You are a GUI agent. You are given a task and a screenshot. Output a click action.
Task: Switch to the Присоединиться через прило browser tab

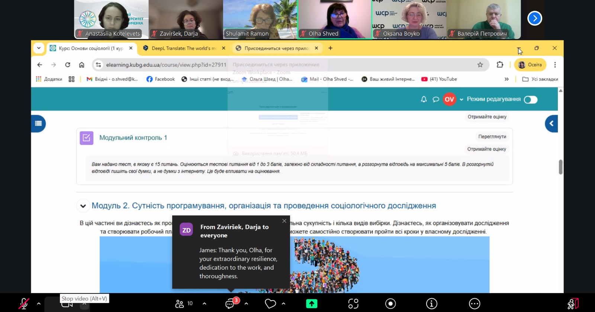(x=276, y=48)
